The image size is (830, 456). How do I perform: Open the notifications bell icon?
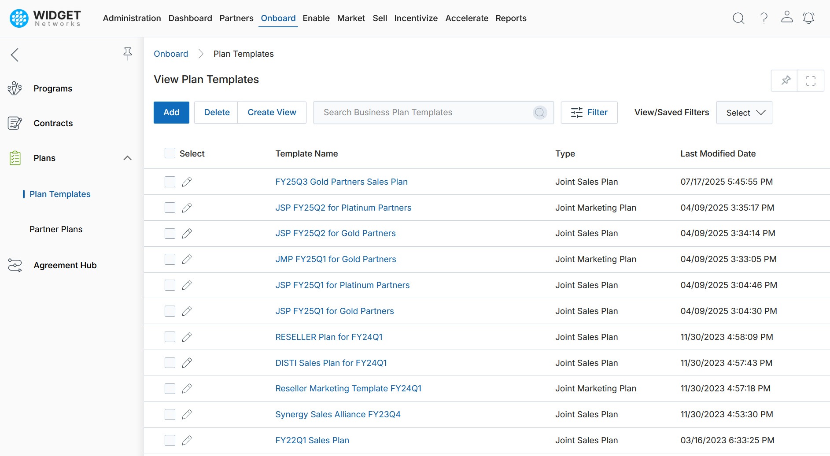pyautogui.click(x=808, y=18)
